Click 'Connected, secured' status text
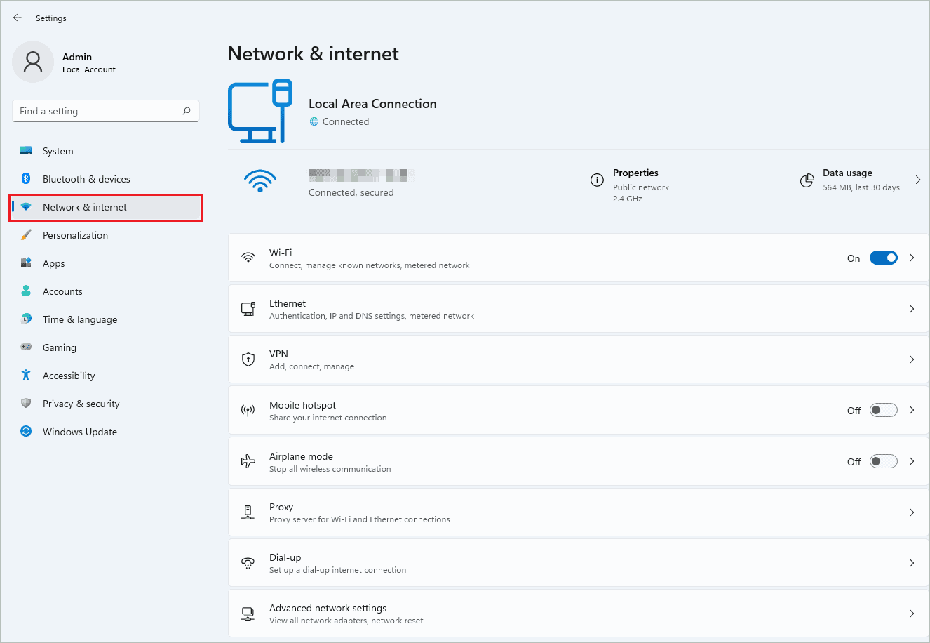 (351, 192)
